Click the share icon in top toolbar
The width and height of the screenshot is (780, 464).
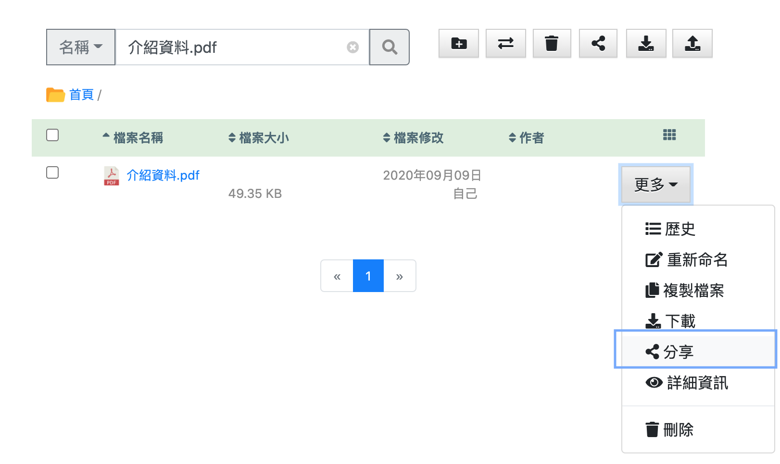(598, 44)
